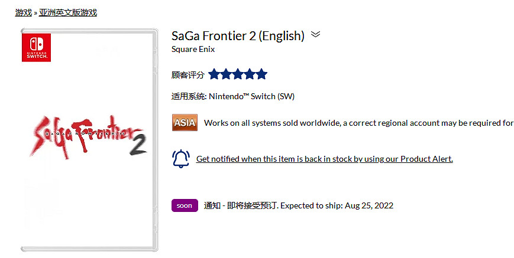Screen dimensions: 514x258
Task: Click the orange ASIA region badge
Action: 185,123
